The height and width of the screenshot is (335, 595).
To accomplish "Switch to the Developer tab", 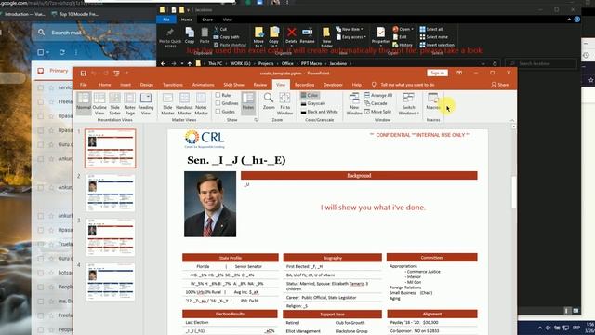I will [333, 85].
